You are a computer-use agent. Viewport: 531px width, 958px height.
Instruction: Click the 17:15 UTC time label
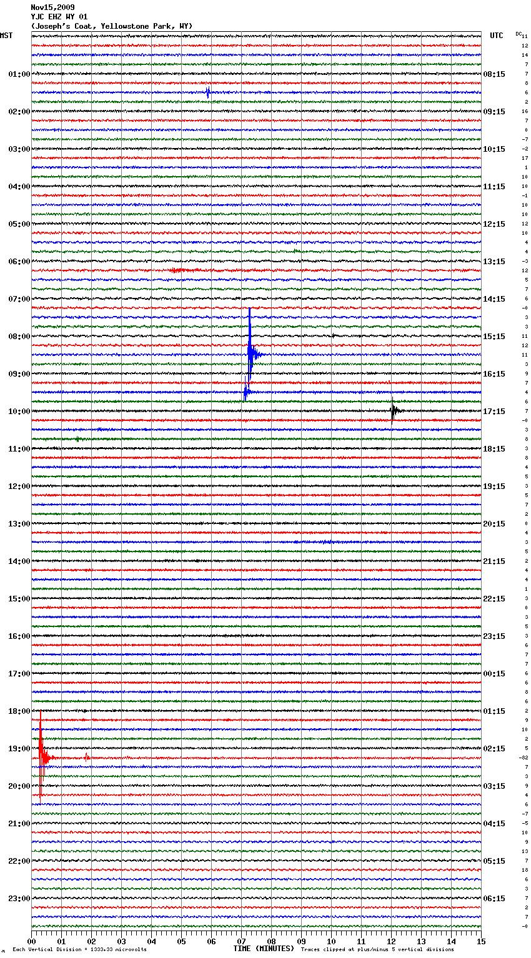tap(494, 412)
